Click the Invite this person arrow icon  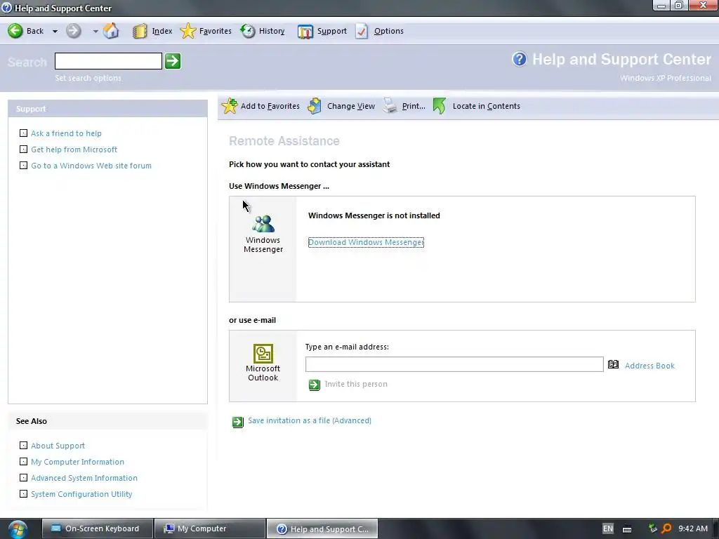(314, 385)
